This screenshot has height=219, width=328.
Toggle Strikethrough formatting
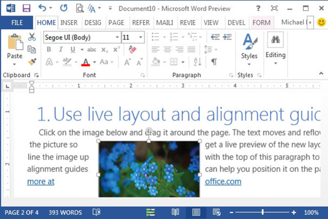tap(92, 50)
